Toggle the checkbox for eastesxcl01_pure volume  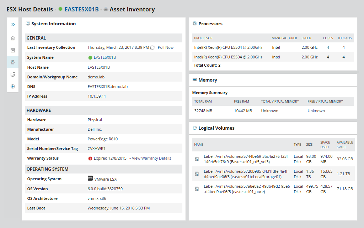[197, 189]
